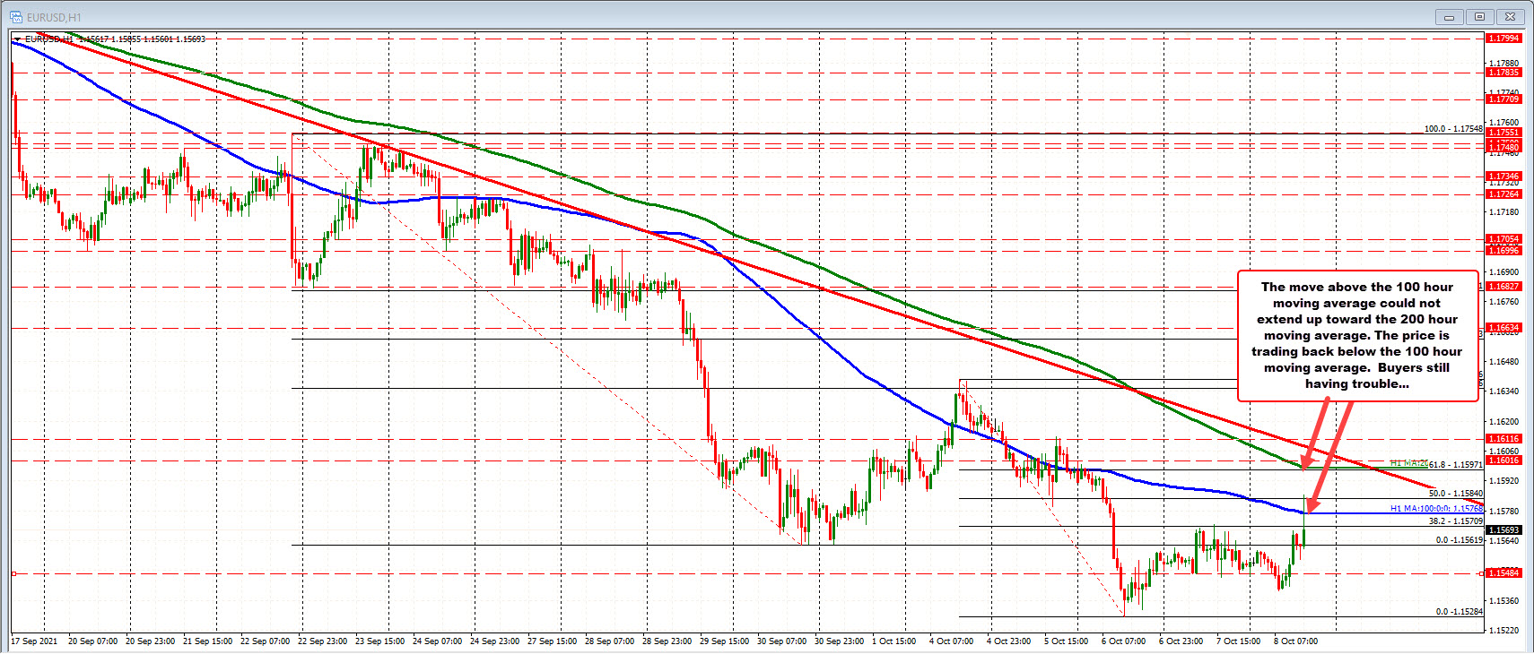Click the price scale value 1.16340
Screen dimensions: 1534x654
pyautogui.click(x=1503, y=392)
